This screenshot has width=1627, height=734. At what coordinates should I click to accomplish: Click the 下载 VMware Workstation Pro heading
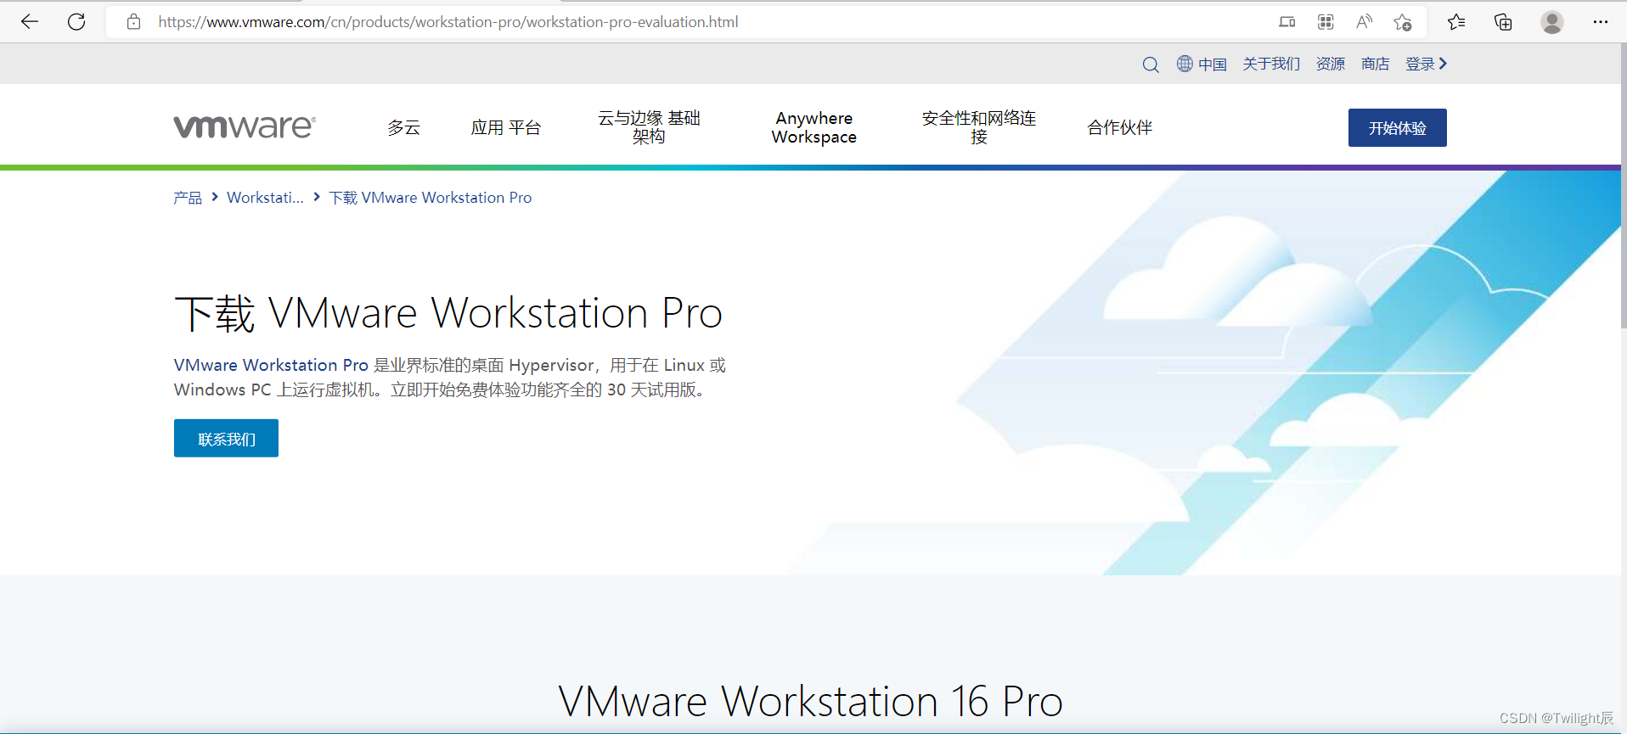448,313
